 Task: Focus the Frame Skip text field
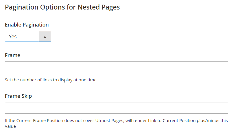tap(117, 108)
